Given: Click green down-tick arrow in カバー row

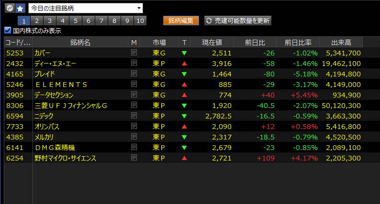Looking at the screenshot, I should coord(184,53).
